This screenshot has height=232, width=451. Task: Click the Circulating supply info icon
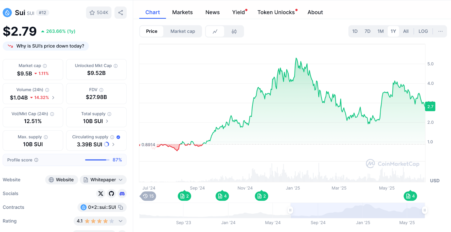(x=112, y=137)
